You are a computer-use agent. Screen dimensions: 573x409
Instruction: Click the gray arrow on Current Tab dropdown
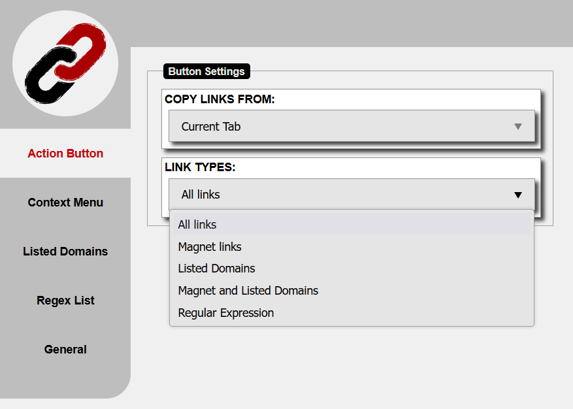pos(518,126)
